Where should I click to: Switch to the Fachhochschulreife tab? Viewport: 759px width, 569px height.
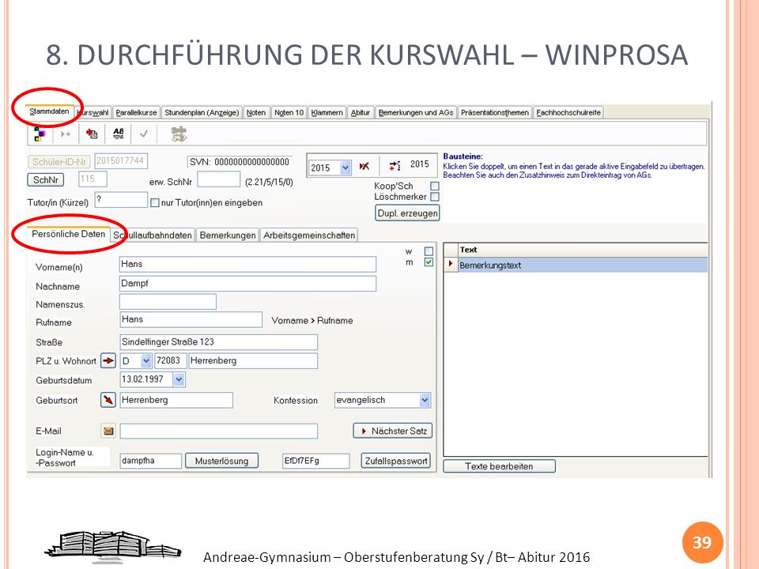point(568,113)
